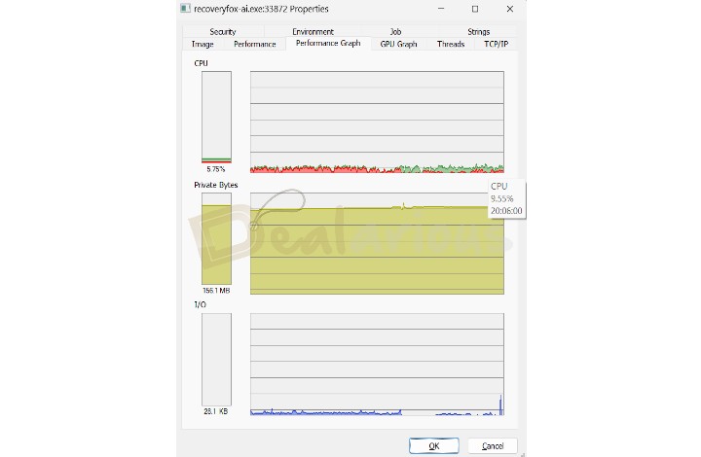Click the I/O history graph

click(377, 365)
